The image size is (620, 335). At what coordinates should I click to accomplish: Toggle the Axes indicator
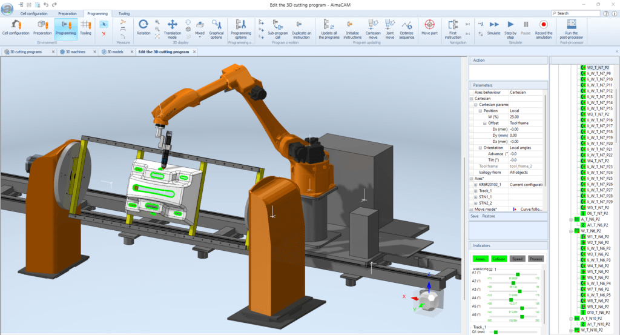[x=480, y=258]
